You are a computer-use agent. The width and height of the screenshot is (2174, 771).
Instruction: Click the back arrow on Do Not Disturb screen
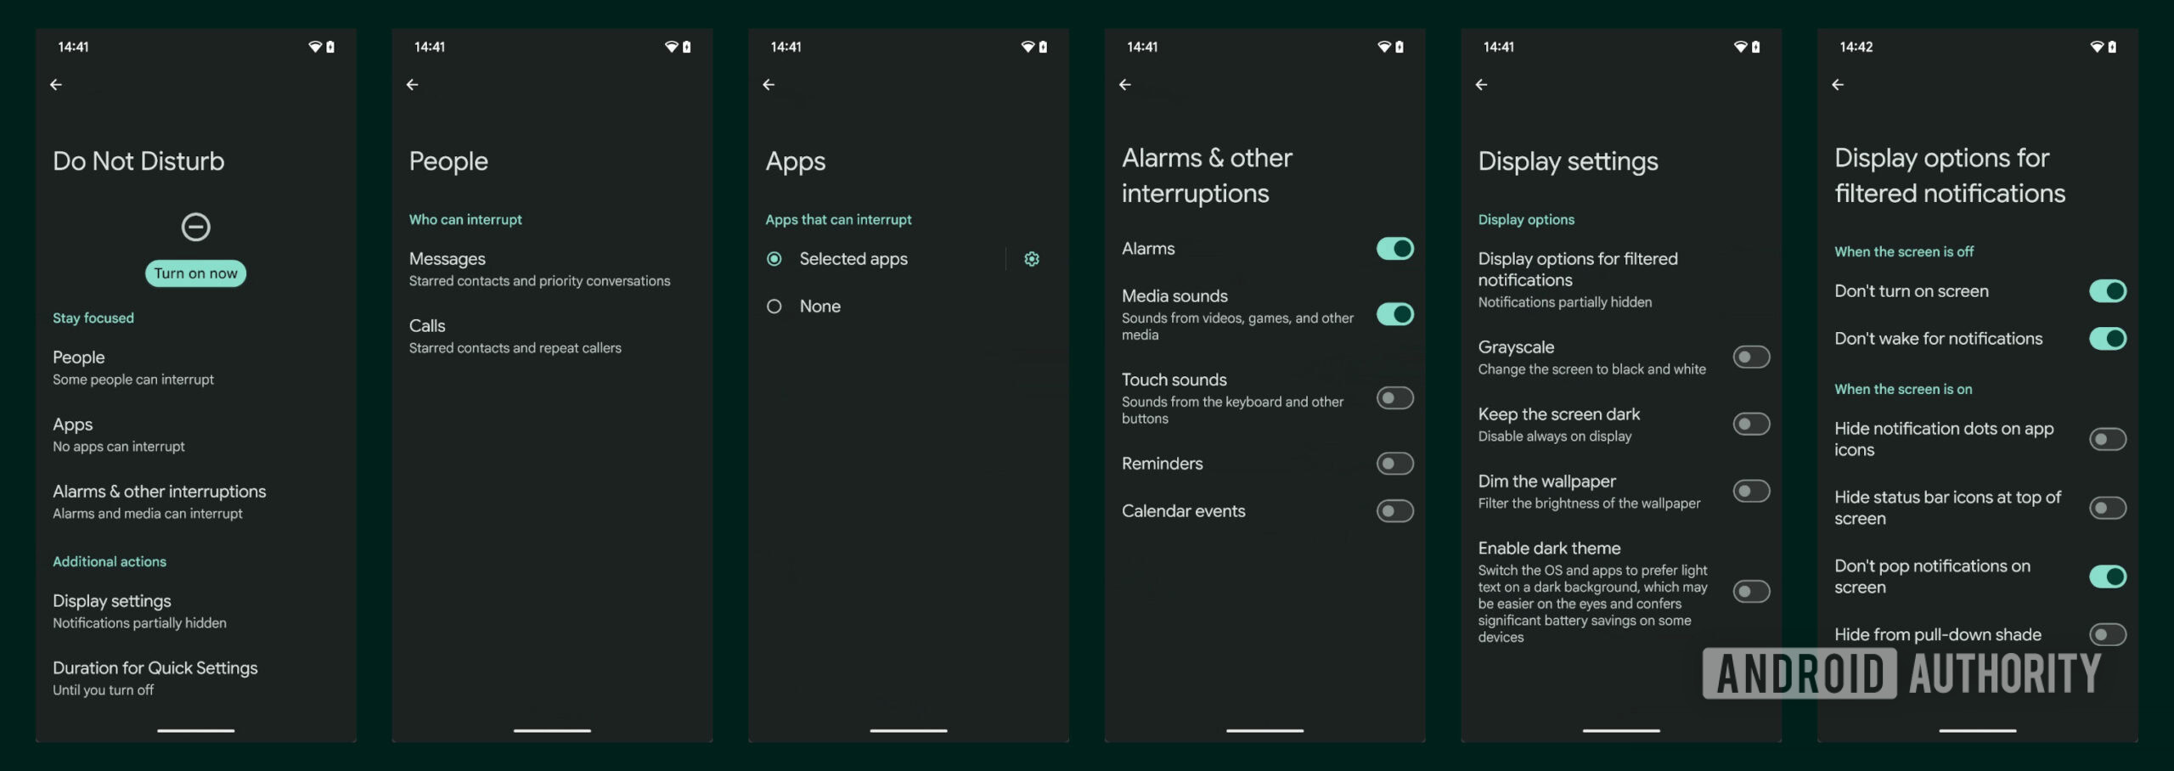tap(57, 84)
